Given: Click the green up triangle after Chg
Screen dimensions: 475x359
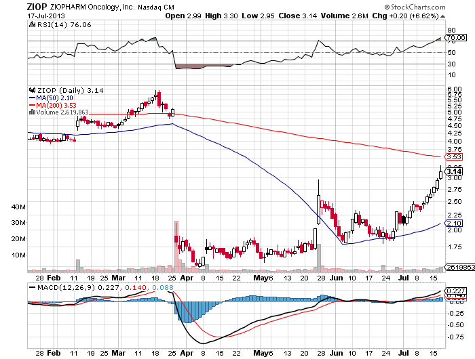Looking at the screenshot, I should [x=442, y=16].
